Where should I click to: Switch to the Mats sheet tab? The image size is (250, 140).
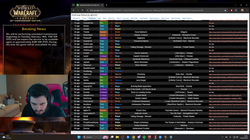104,18
